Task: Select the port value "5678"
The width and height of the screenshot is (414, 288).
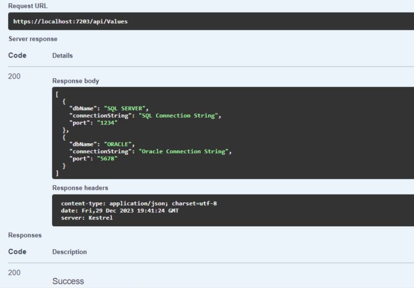Action: click(x=107, y=159)
